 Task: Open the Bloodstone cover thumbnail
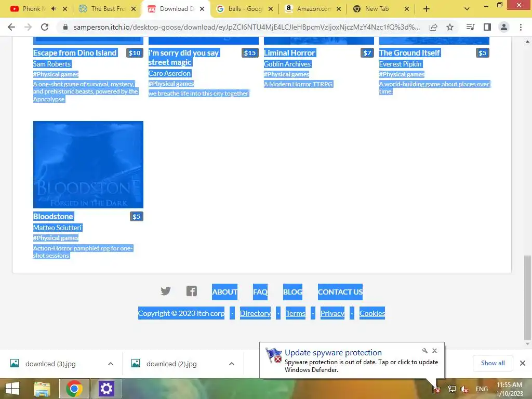click(x=88, y=165)
